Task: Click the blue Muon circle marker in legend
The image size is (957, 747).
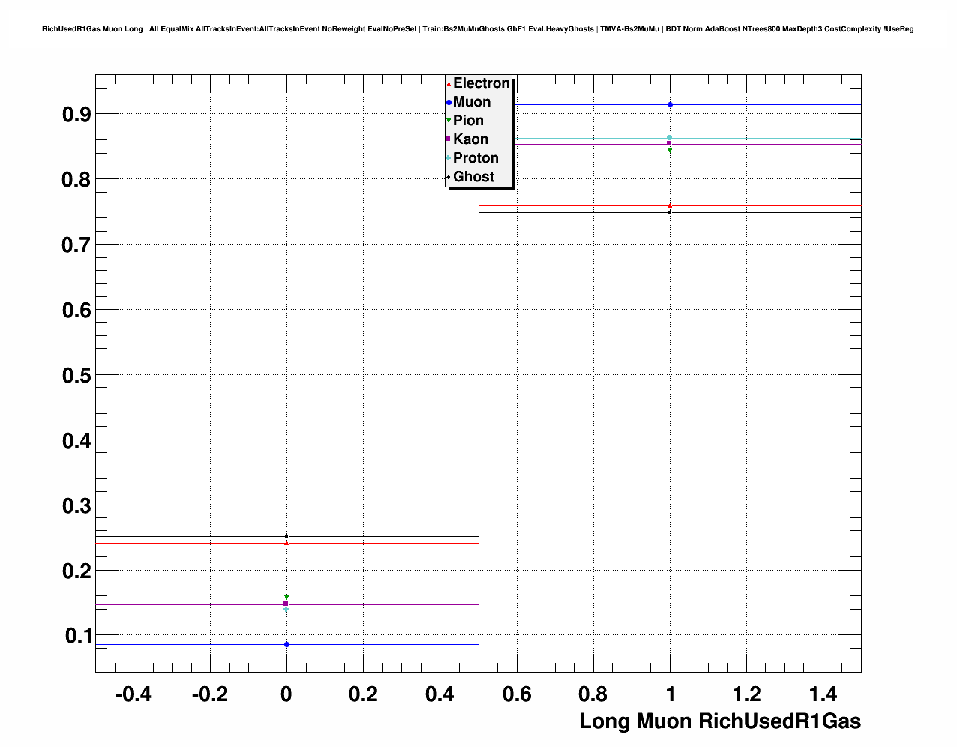Action: point(448,103)
